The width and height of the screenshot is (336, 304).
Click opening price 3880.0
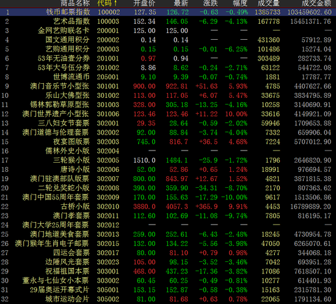click(144, 207)
